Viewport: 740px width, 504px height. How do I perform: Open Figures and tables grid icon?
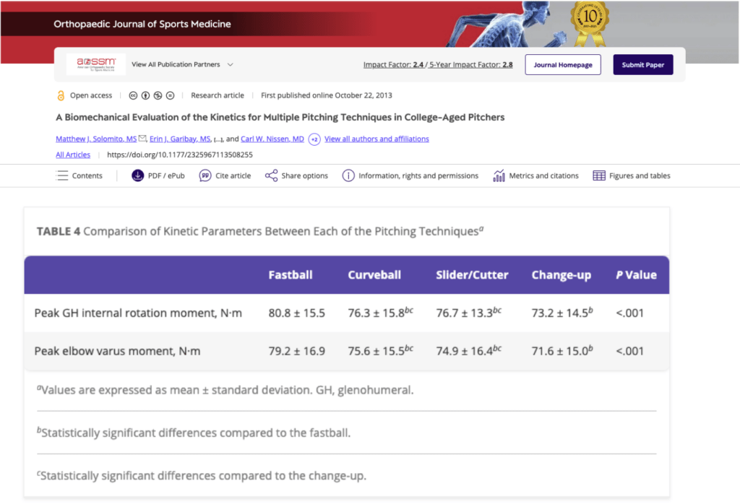pos(598,175)
